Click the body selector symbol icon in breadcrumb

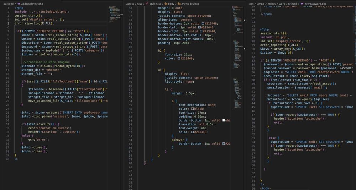tap(166, 4)
